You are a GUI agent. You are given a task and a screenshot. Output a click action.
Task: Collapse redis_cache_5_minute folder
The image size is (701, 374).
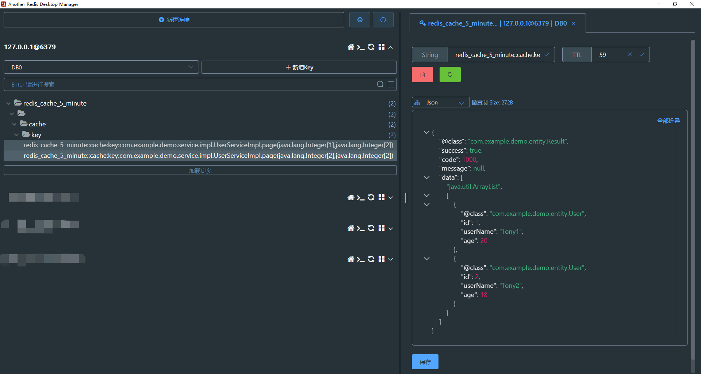pos(8,103)
